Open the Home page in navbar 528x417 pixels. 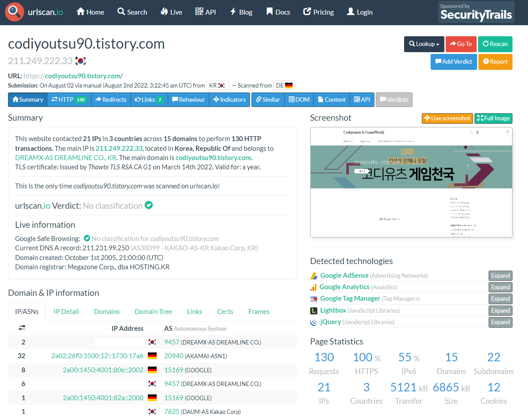pos(90,12)
